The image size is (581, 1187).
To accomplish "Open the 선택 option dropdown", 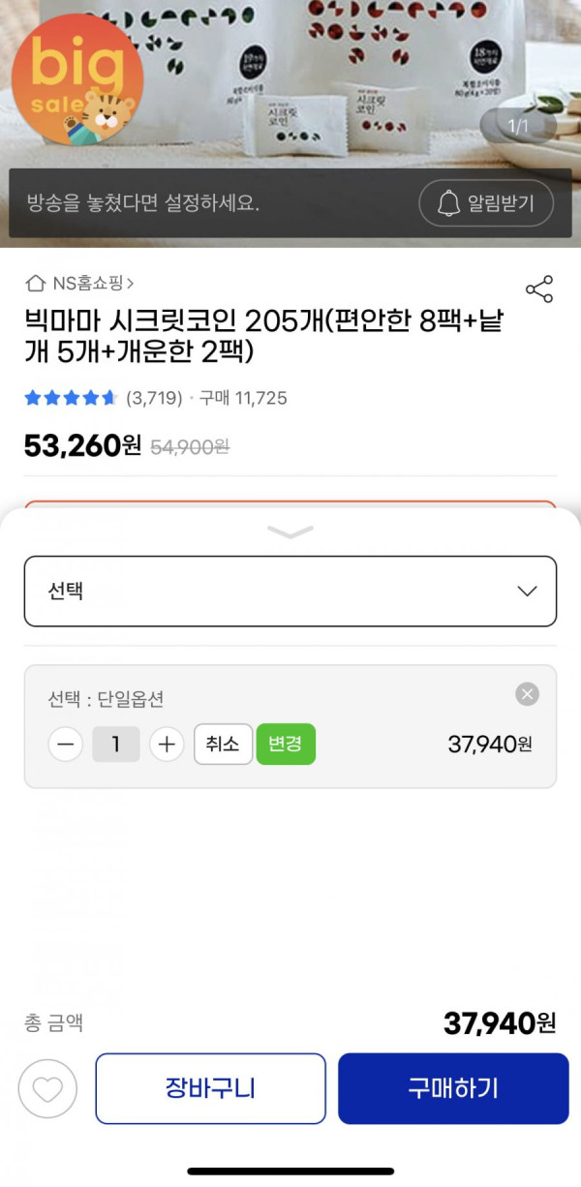I will point(290,591).
